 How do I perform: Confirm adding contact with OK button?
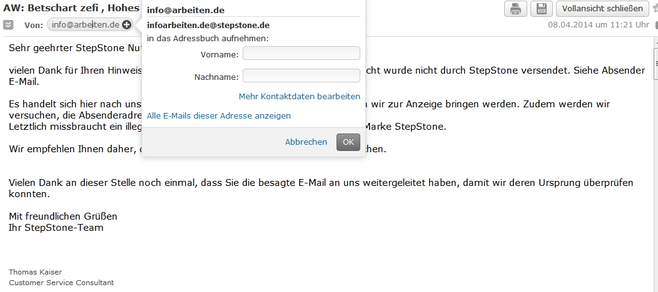point(348,142)
